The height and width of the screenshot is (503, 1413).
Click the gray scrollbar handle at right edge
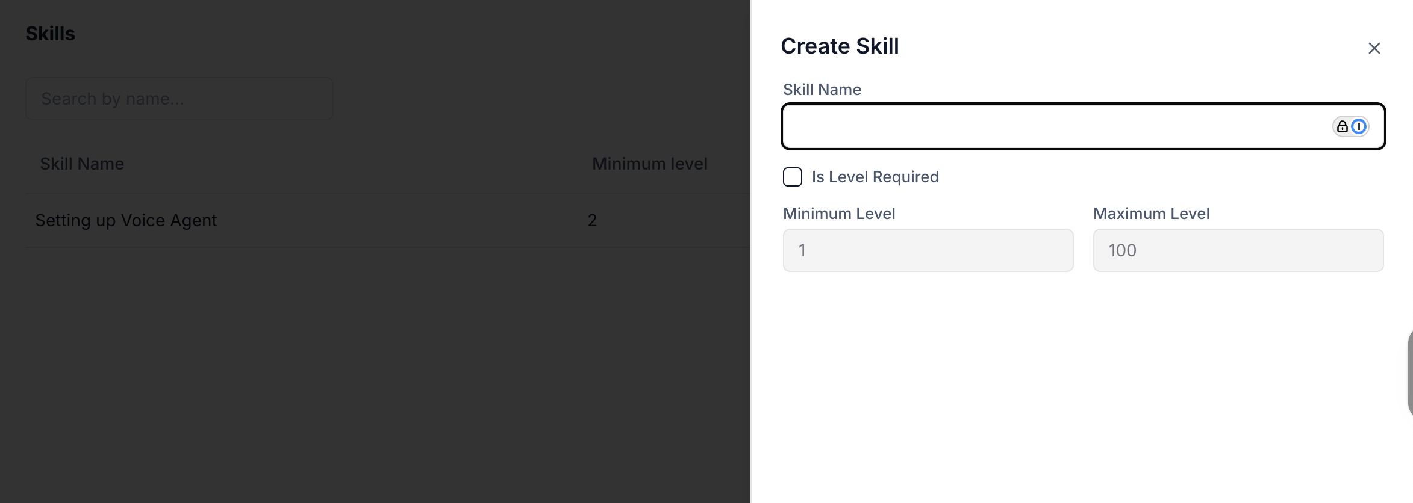(x=1410, y=372)
